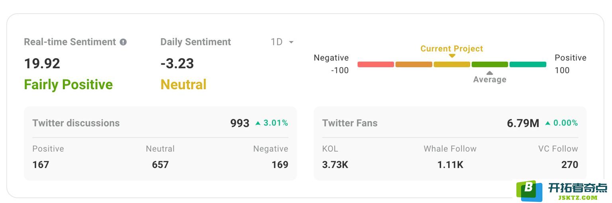Click the Twitter Fans heading
This screenshot has width=612, height=203.
(350, 123)
